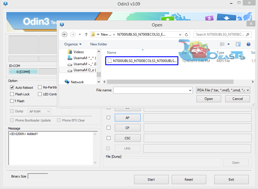Expand the File name history dropdown
The image size is (258, 189).
pyautogui.click(x=190, y=90)
